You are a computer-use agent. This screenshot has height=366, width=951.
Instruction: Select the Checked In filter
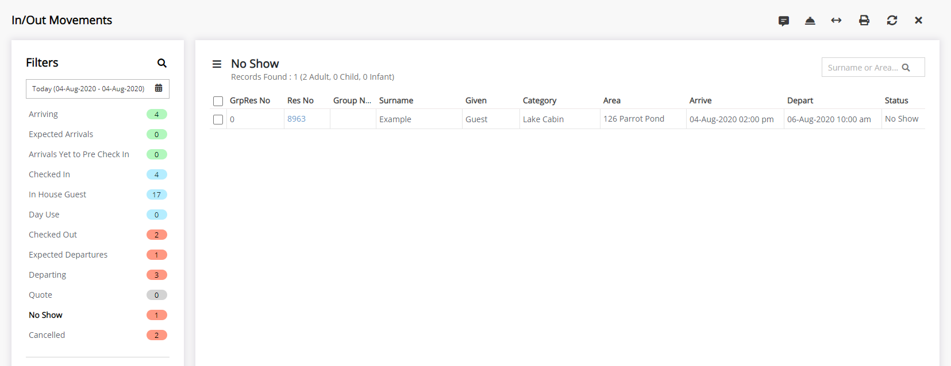(98, 174)
